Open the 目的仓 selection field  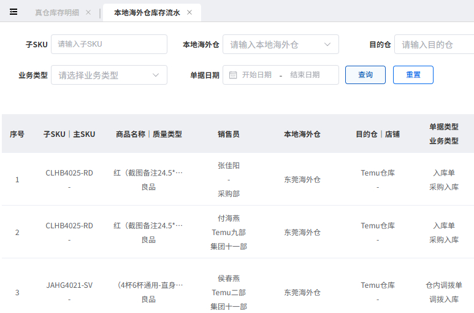click(434, 44)
